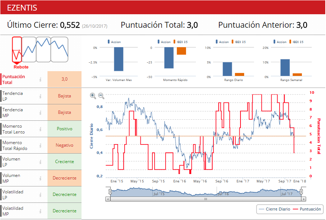Click the right handle of the range navigator
326x220 pixels.
click(x=302, y=191)
